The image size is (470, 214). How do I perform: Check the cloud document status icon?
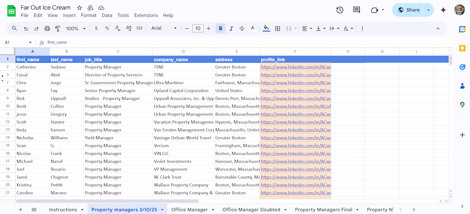point(101,8)
